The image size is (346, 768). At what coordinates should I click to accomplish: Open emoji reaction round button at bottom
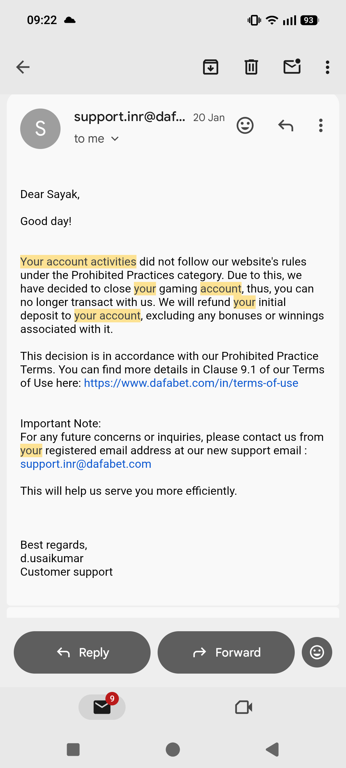point(317,652)
